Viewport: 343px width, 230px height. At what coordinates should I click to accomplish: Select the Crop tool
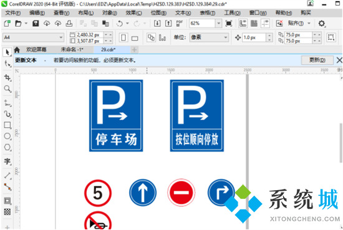tap(7, 78)
